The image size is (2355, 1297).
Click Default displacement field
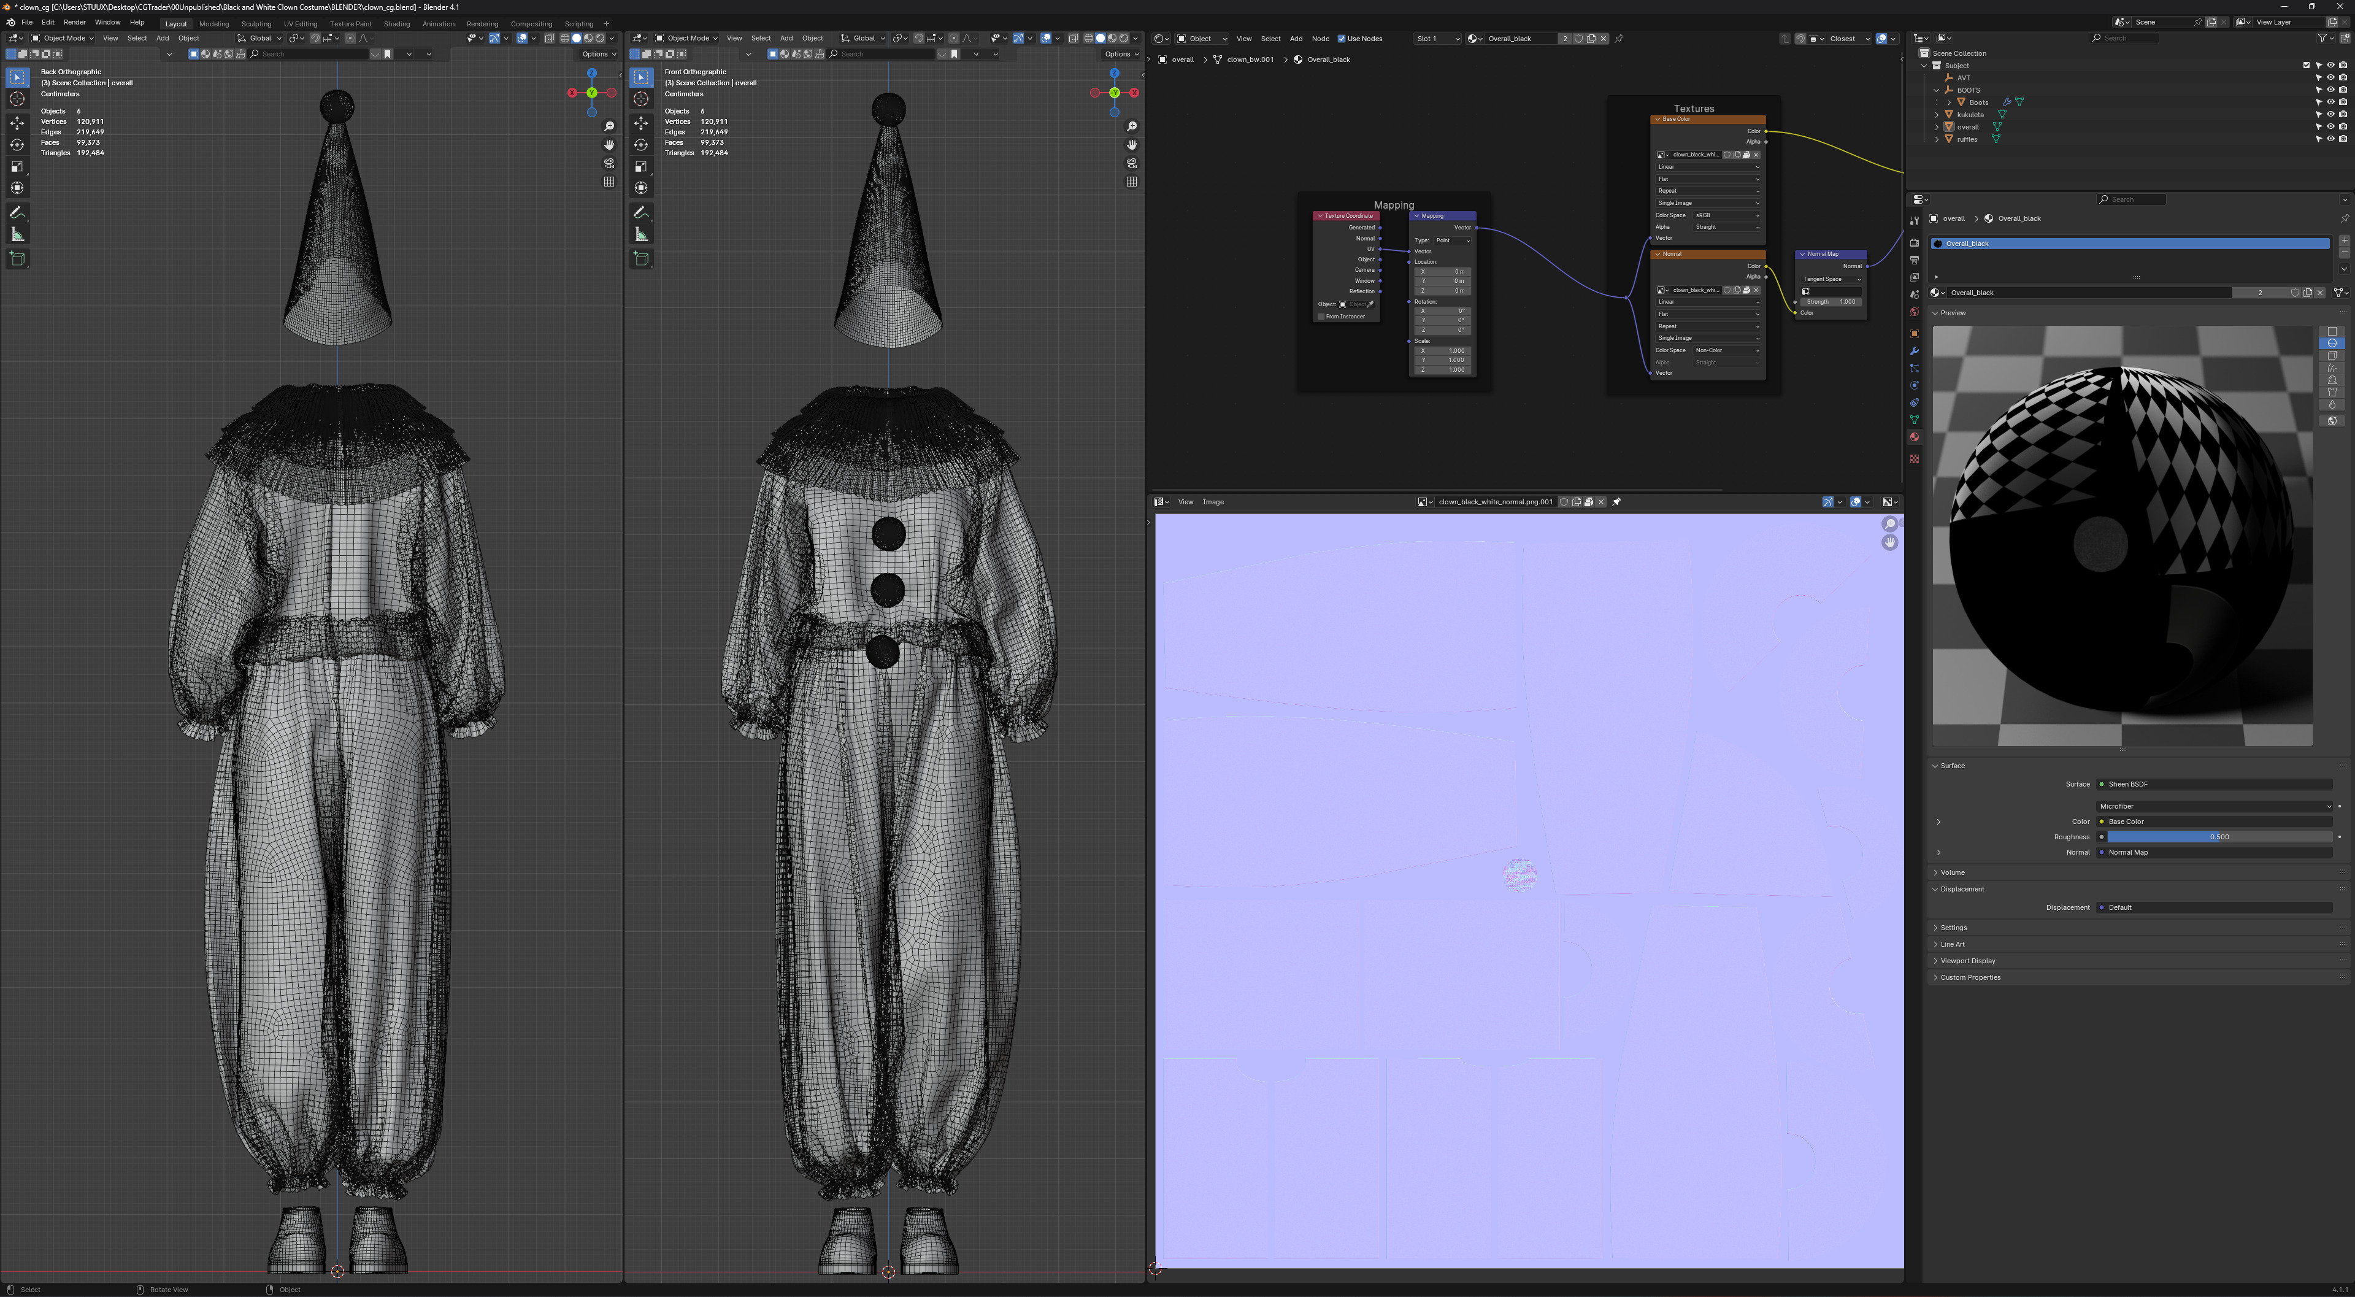pos(2213,907)
